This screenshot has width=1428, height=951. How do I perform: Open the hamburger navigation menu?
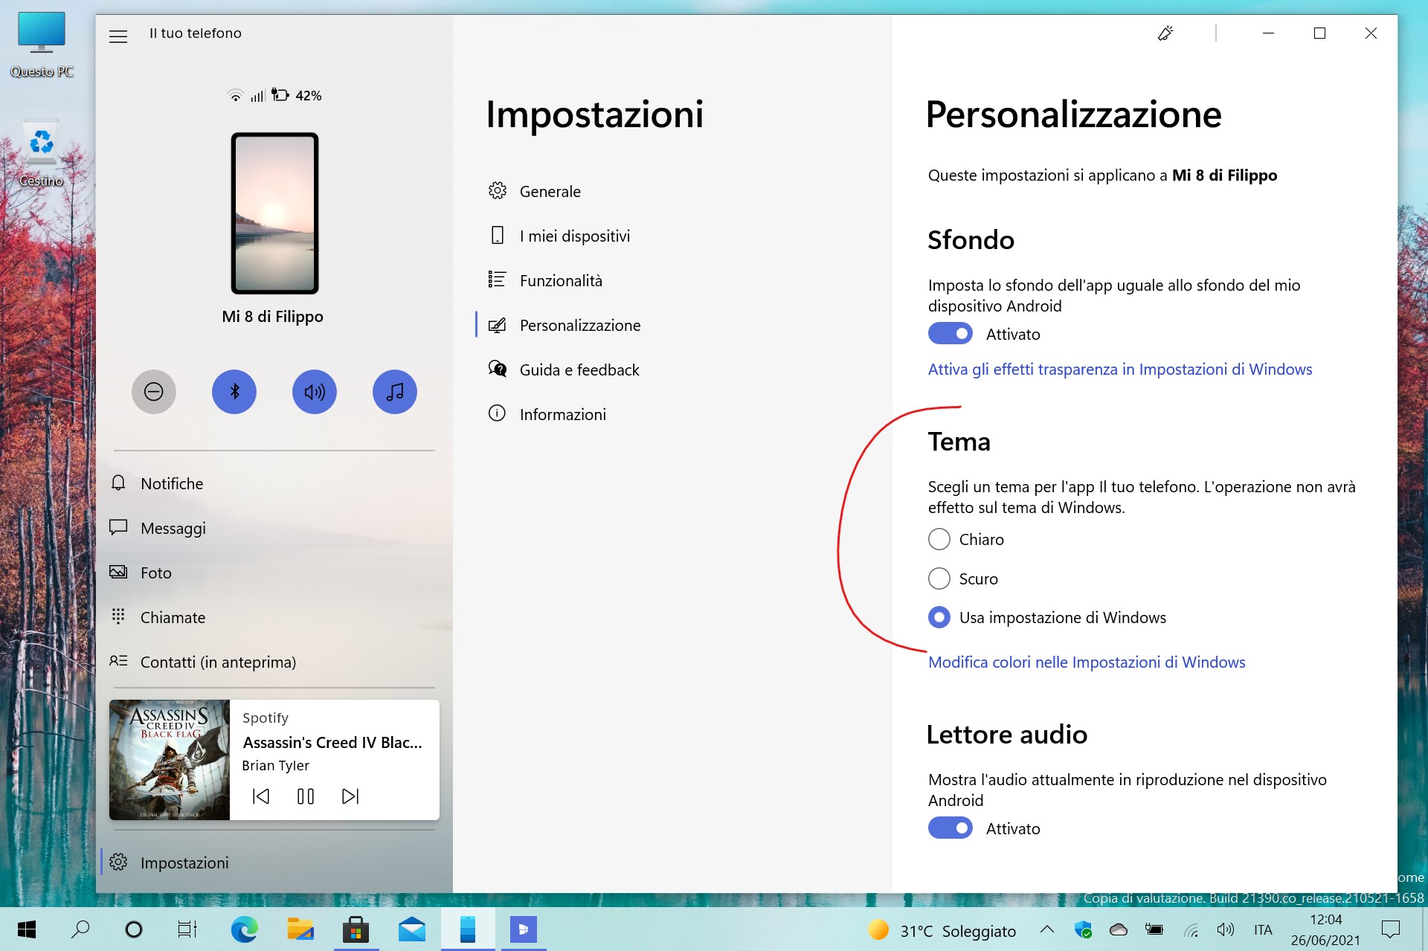click(x=118, y=36)
